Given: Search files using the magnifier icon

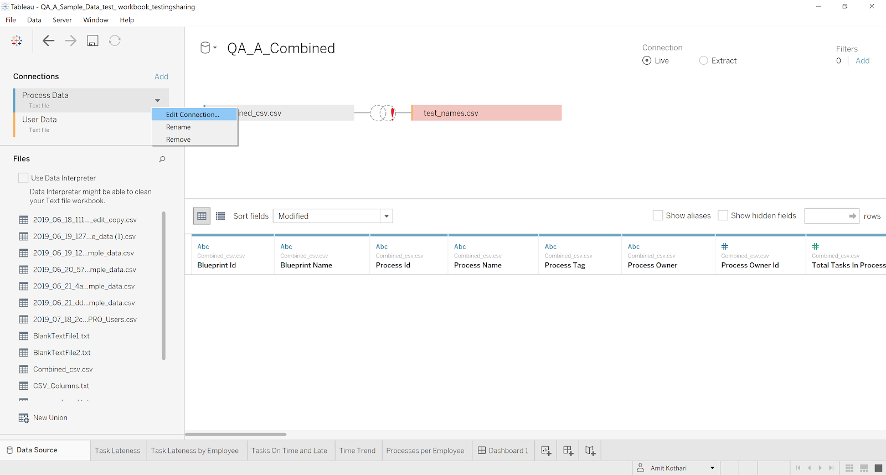Looking at the screenshot, I should [x=162, y=159].
